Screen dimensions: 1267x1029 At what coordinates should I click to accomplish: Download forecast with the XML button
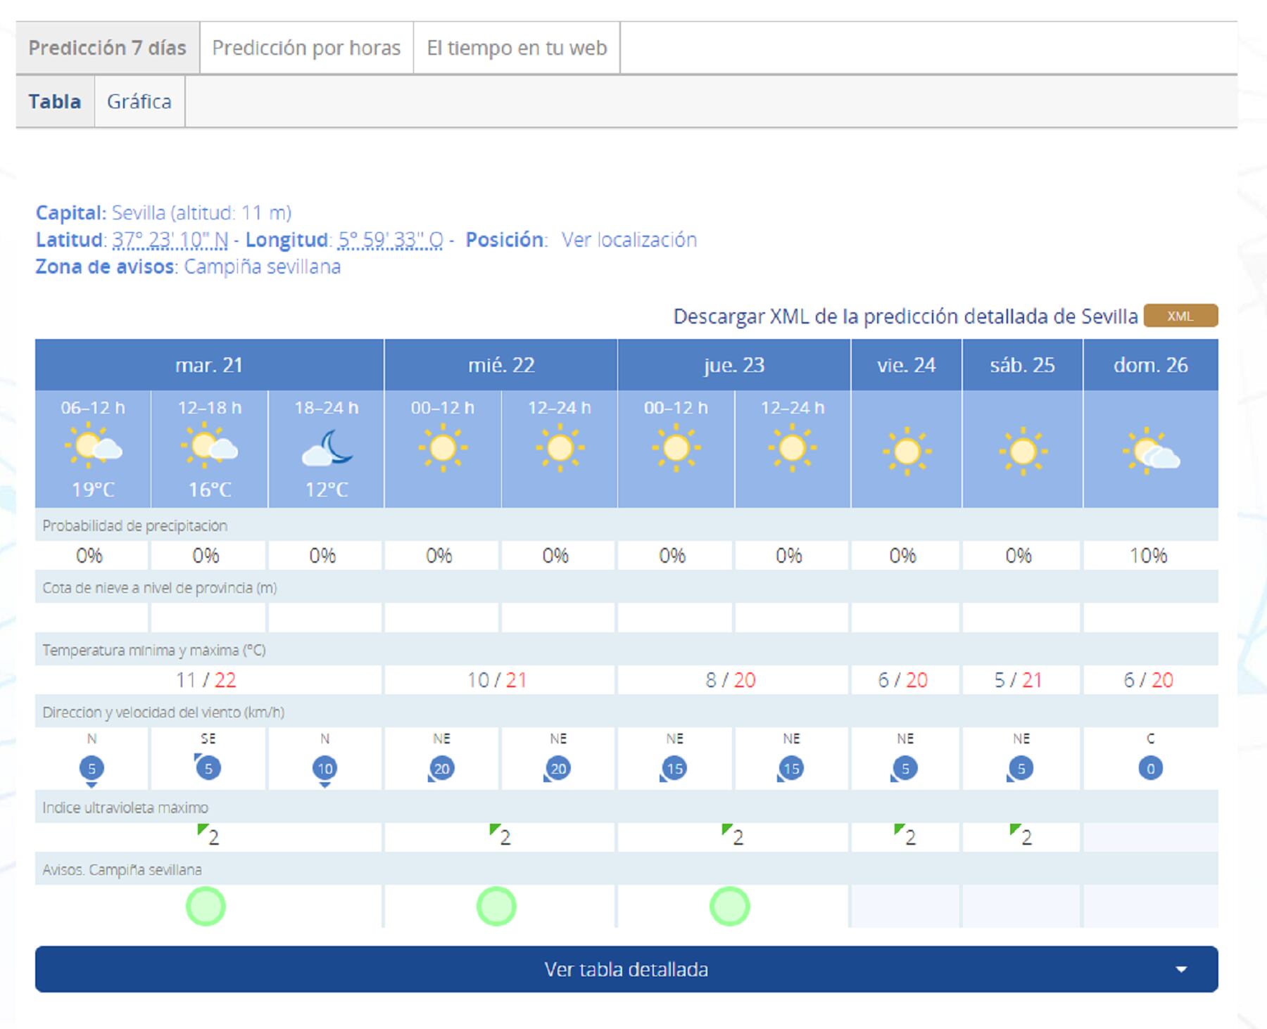(1180, 316)
